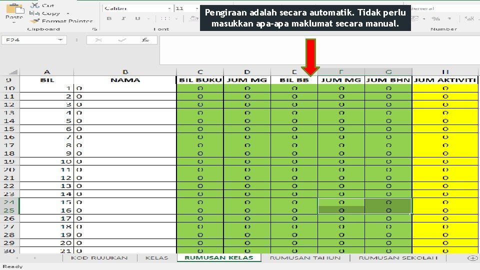Image resolution: width=480 pixels, height=270 pixels.
Task: Switch to the RUMUSAN SEKOLAH sheet tab
Action: coord(398,258)
